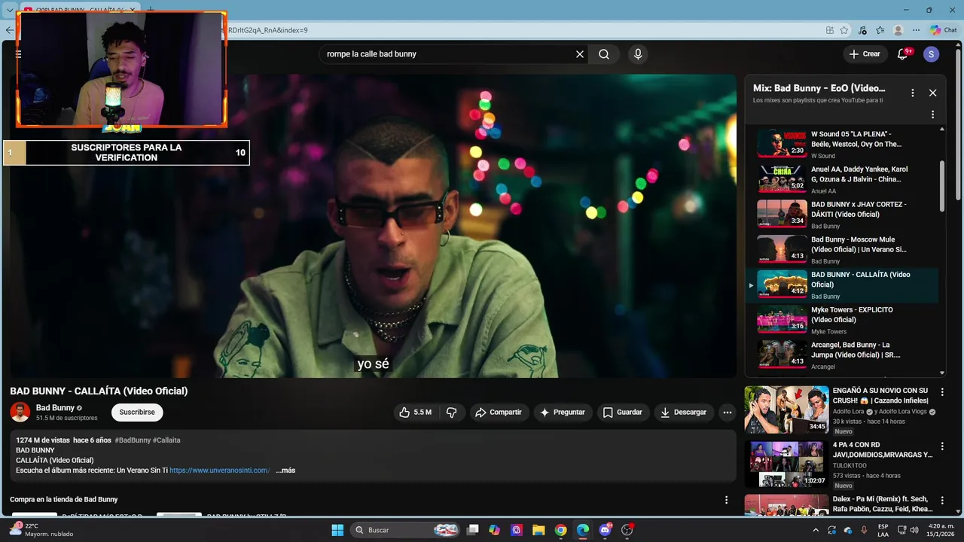This screenshot has height=542, width=964.
Task: Subscribe to Bad Bunny channel
Action: pos(137,413)
